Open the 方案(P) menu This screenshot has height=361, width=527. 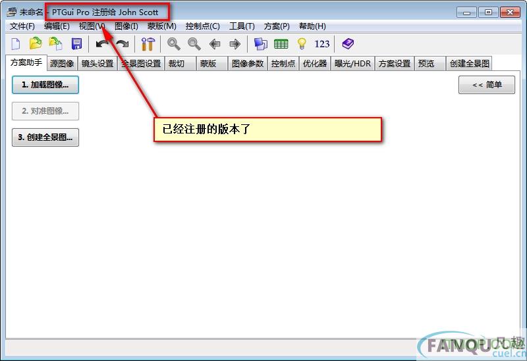[x=277, y=26]
